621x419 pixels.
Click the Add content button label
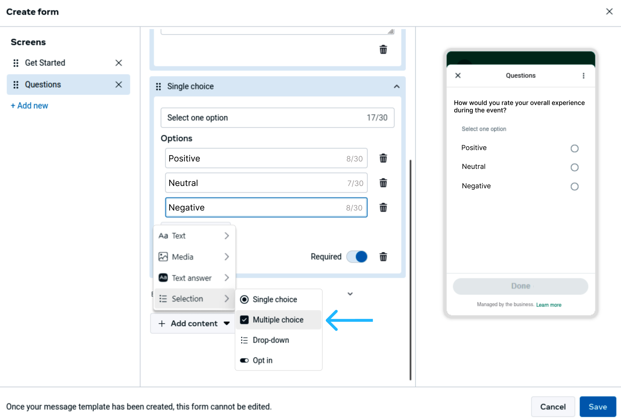(194, 324)
